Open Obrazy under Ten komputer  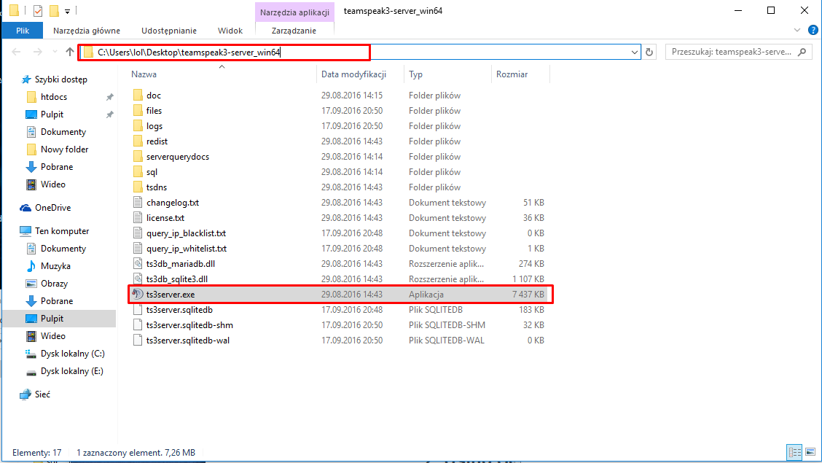[x=54, y=284]
